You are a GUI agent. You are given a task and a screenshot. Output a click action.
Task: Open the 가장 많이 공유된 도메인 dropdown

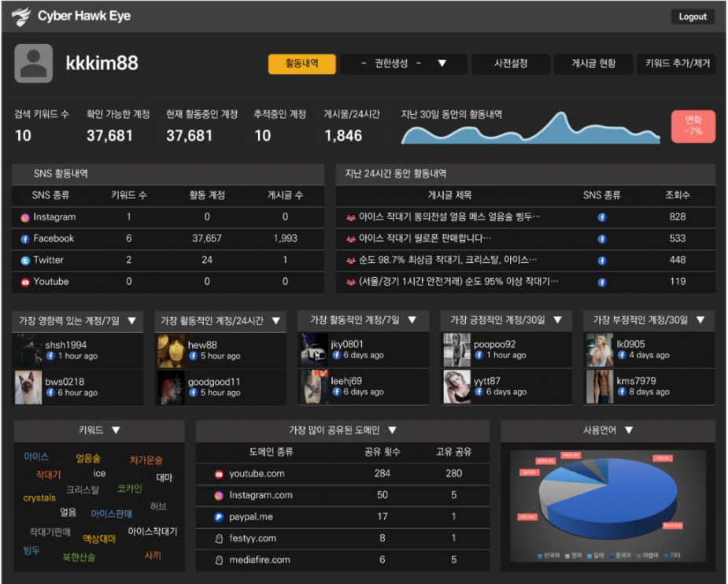(392, 431)
